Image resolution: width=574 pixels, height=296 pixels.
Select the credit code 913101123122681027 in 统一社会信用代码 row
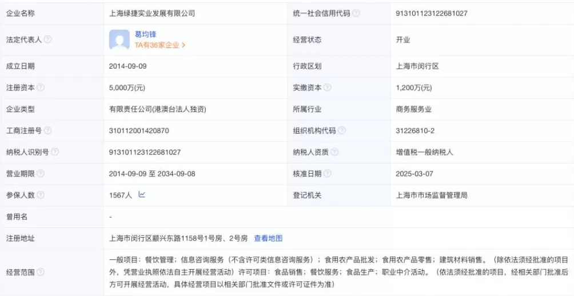pos(431,14)
